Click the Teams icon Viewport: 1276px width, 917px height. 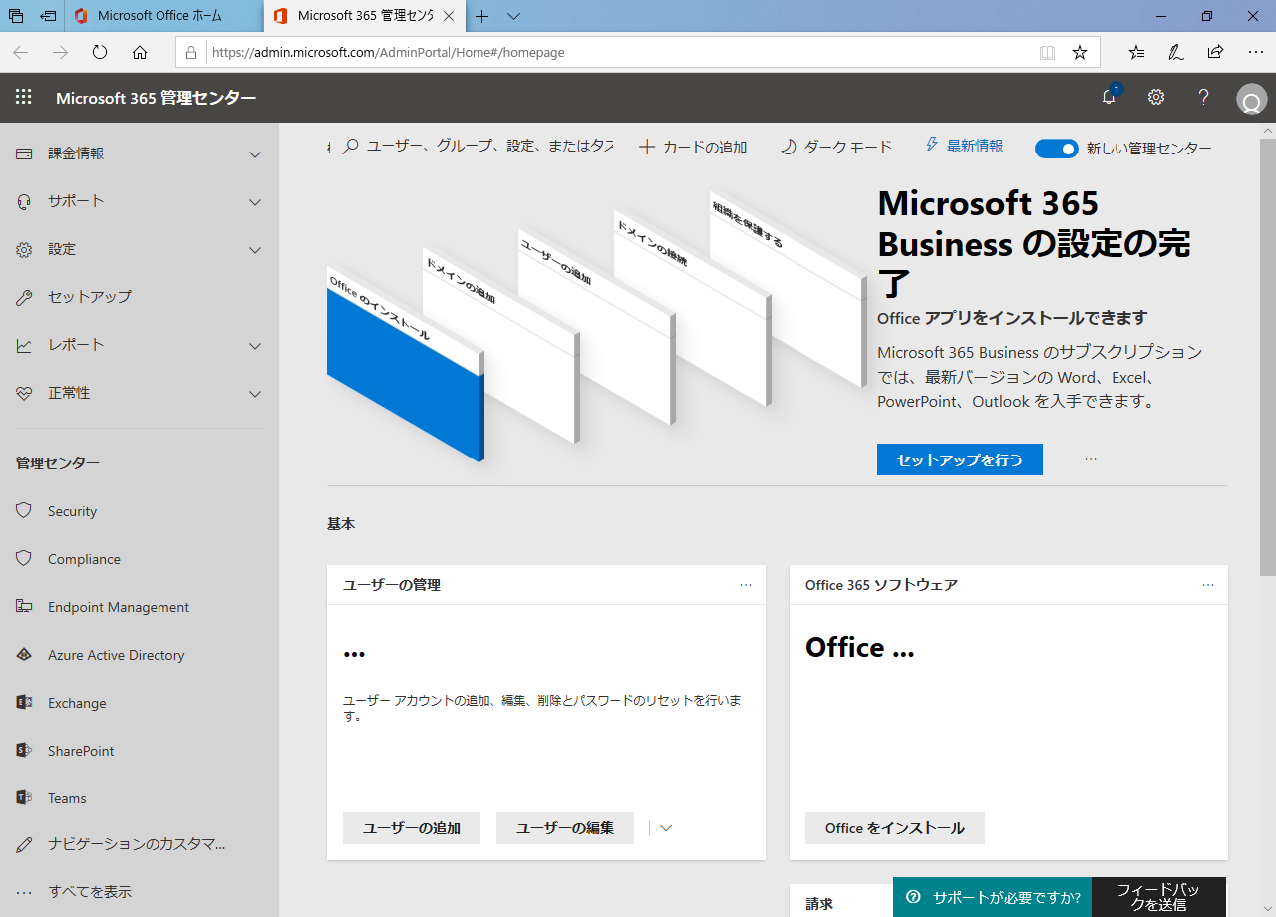pos(24,797)
